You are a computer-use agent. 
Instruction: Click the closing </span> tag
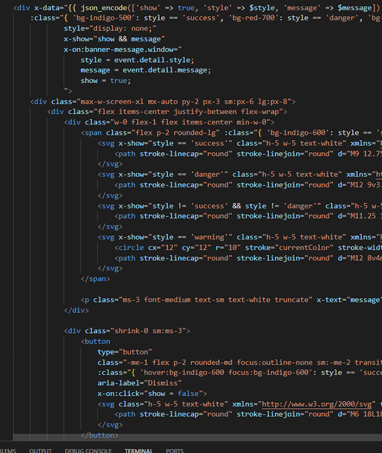95,278
